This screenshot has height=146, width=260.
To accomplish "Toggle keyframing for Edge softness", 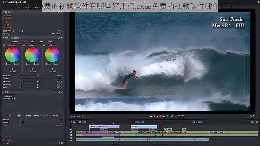I will pyautogui.click(x=20, y=31).
